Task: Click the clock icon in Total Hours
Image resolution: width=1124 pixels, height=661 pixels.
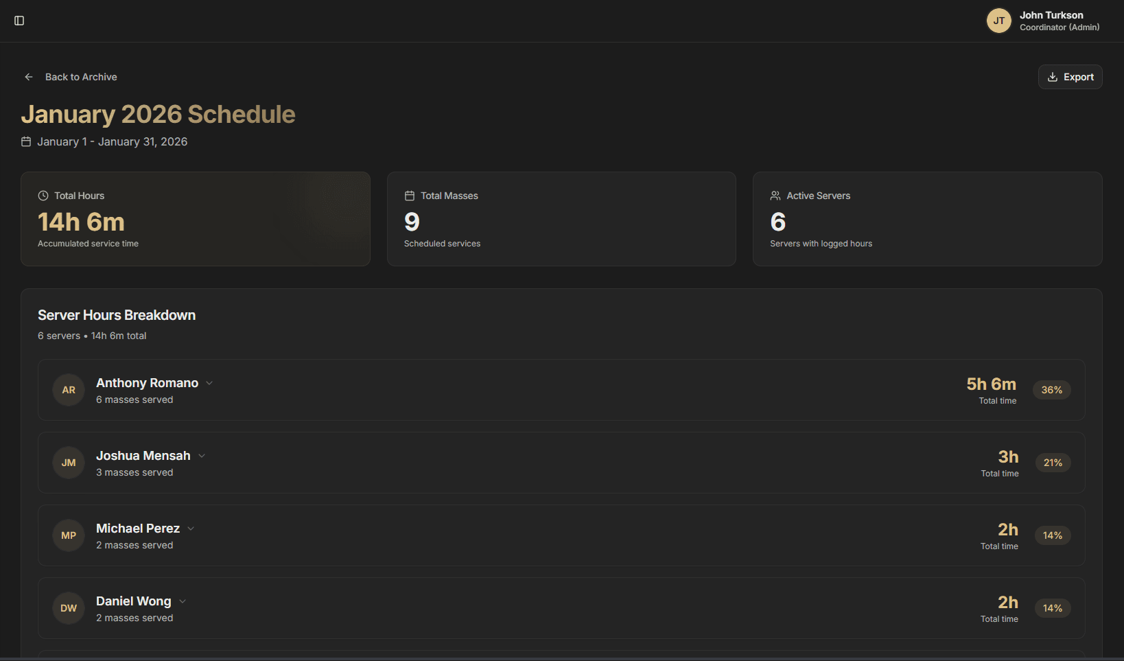Action: tap(43, 196)
